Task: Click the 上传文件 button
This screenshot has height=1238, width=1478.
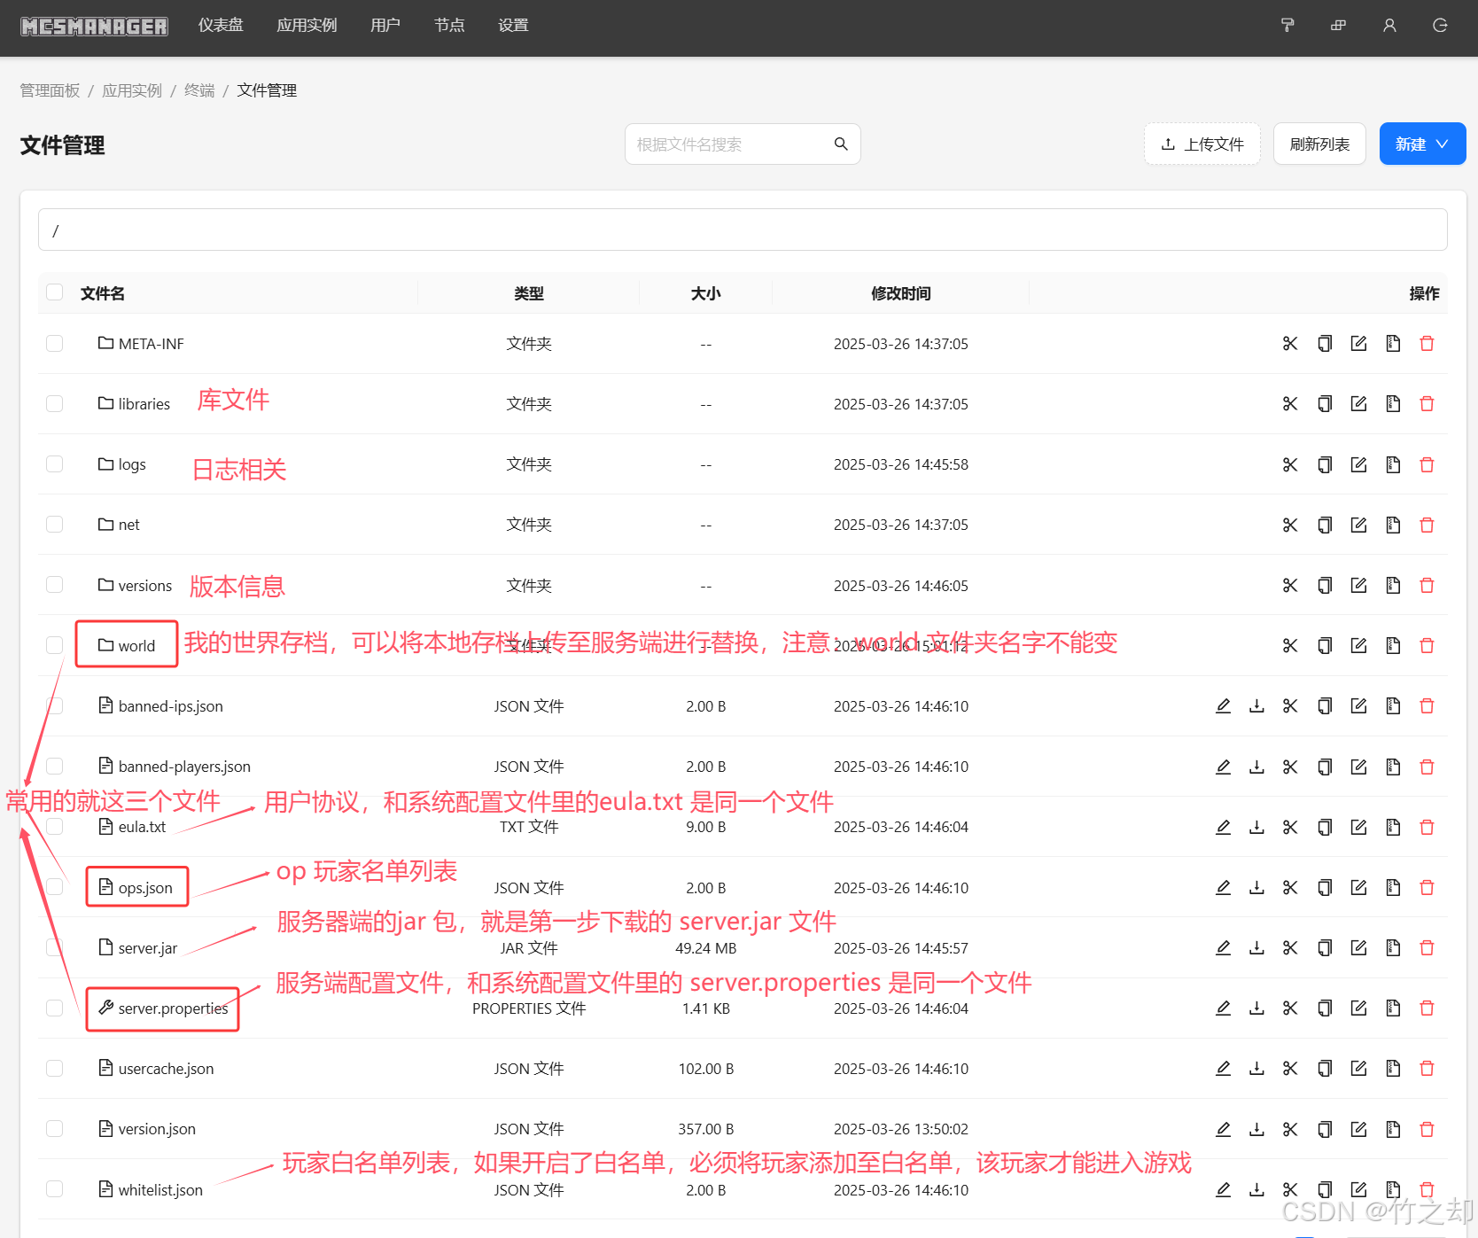Action: point(1202,144)
